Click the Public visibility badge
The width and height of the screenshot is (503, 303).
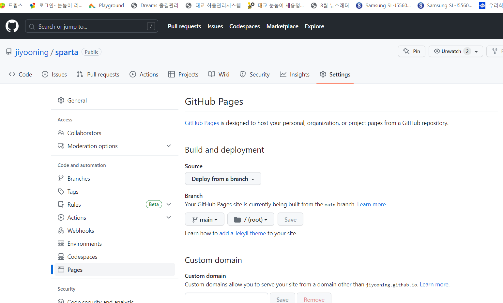click(91, 52)
